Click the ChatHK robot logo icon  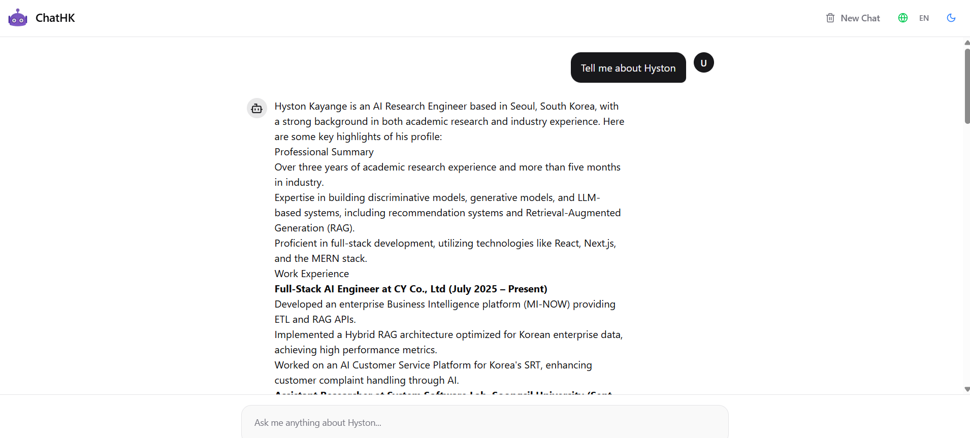pyautogui.click(x=18, y=18)
